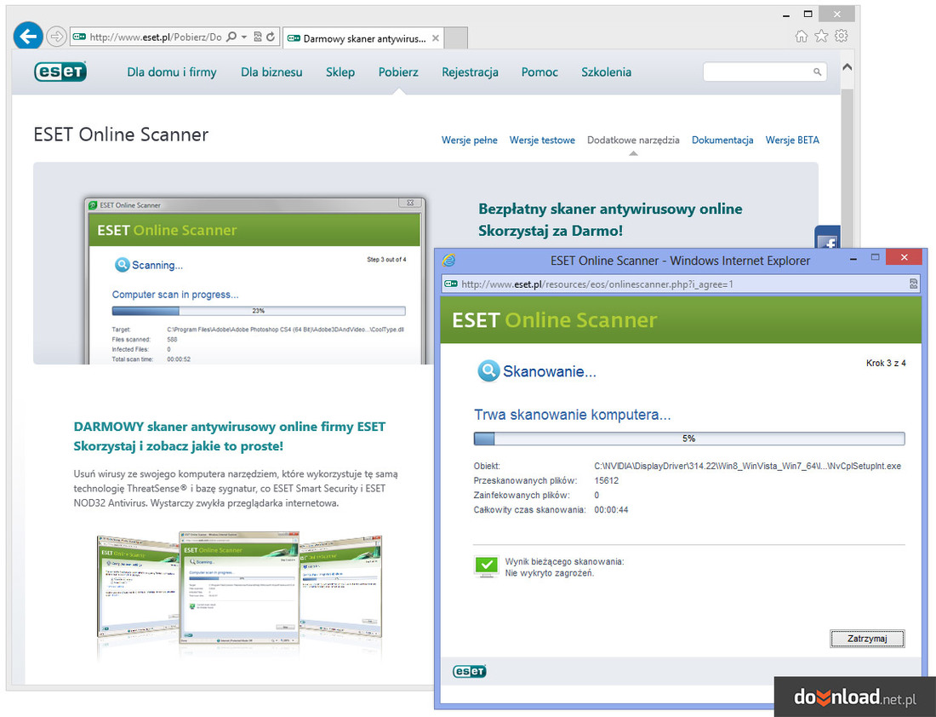
Task: Open the Rejestracja menu item
Action: coord(470,72)
